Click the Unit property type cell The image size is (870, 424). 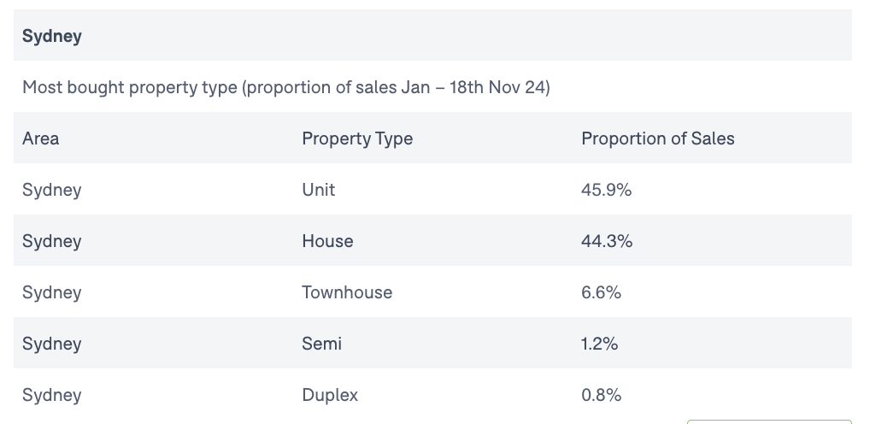(x=318, y=190)
